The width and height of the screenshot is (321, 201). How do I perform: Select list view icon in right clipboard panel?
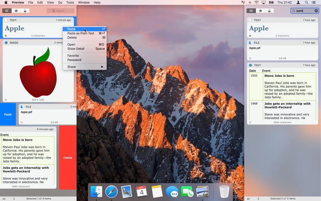(251, 11)
